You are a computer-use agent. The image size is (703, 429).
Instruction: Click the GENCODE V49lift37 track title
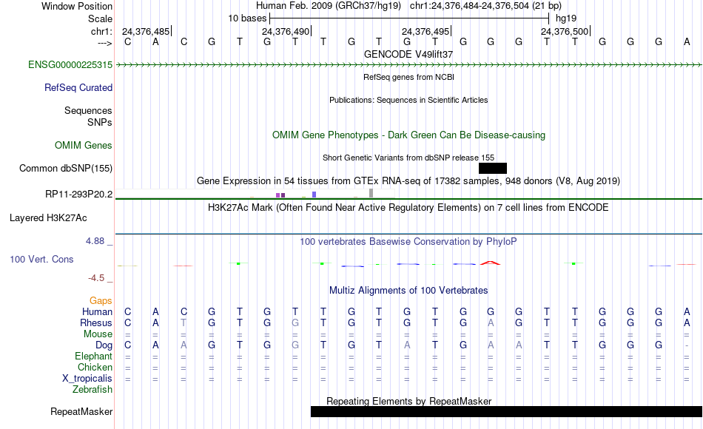(x=408, y=54)
